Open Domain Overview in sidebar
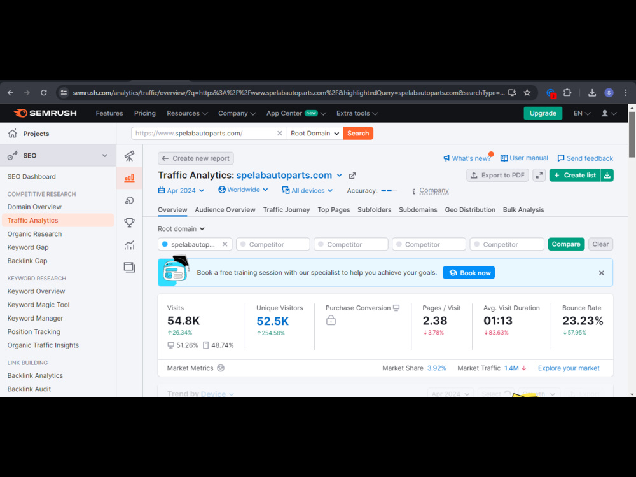Image resolution: width=636 pixels, height=477 pixels. coord(34,207)
